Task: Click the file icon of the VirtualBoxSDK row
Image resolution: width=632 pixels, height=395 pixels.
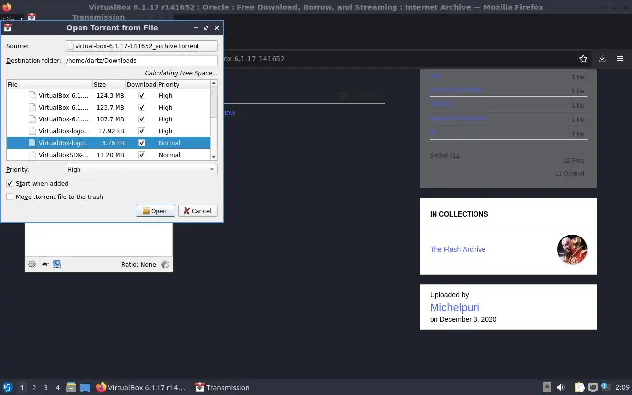Action: pyautogui.click(x=32, y=155)
